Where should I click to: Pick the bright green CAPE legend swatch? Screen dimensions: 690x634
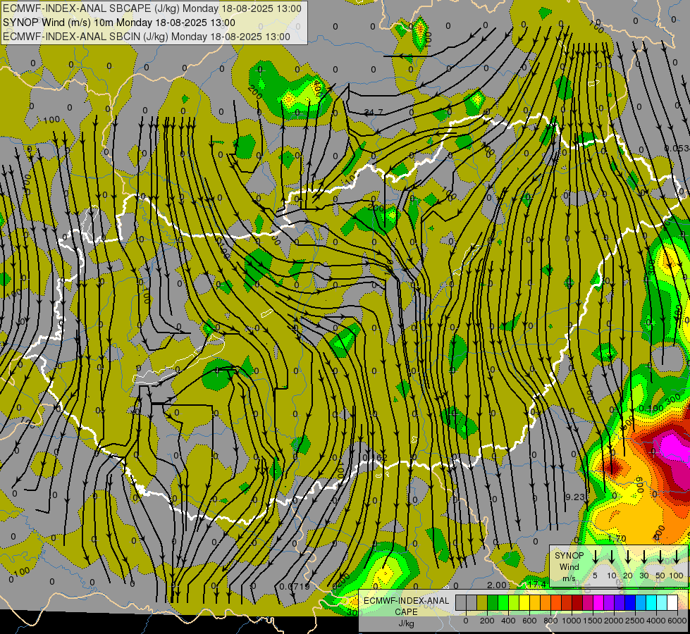503,602
